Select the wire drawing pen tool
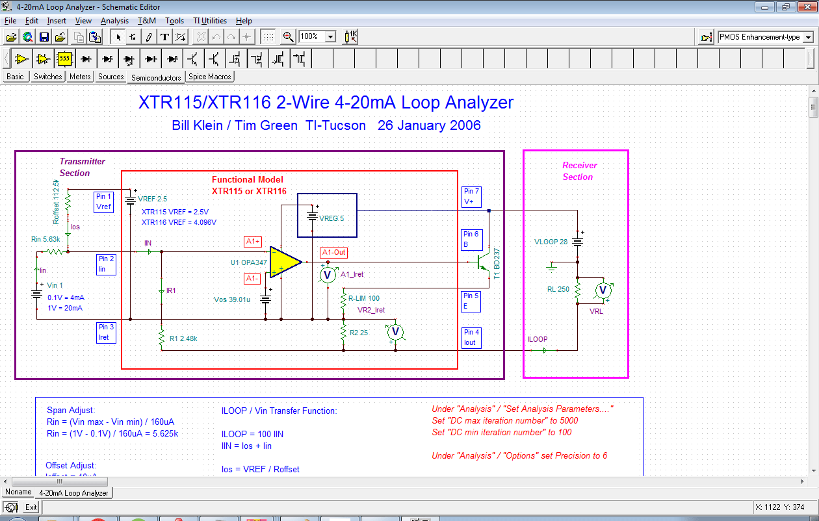The width and height of the screenshot is (819, 521). 149,37
